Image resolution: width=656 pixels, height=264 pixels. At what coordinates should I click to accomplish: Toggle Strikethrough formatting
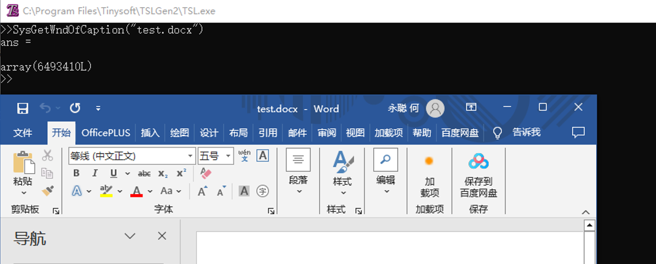coord(144,173)
